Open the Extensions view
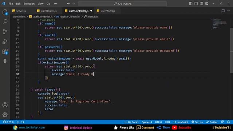Image resolution: width=233 pixels, height=131 pixels. pyautogui.click(x=5, y=51)
